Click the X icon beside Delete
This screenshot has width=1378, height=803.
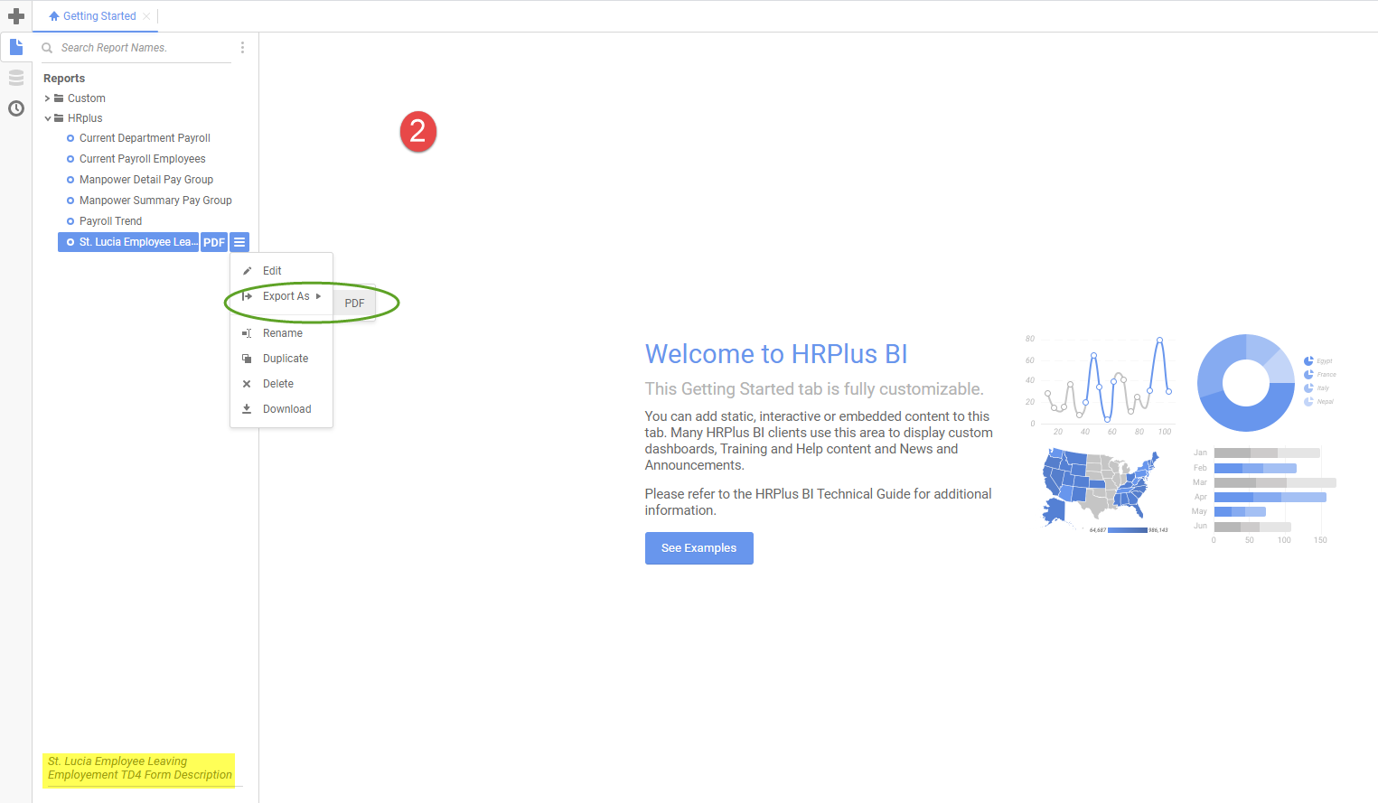click(x=247, y=384)
